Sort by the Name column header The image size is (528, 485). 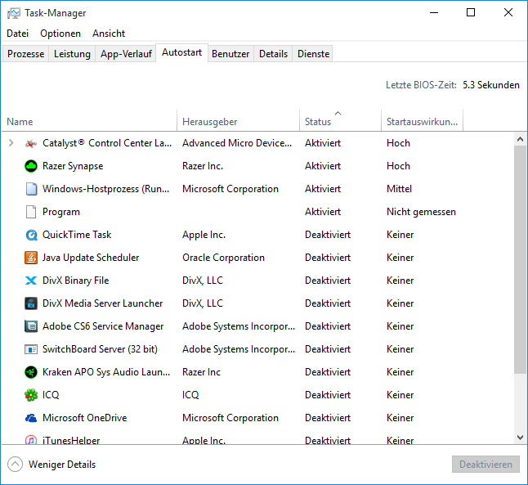[89, 121]
